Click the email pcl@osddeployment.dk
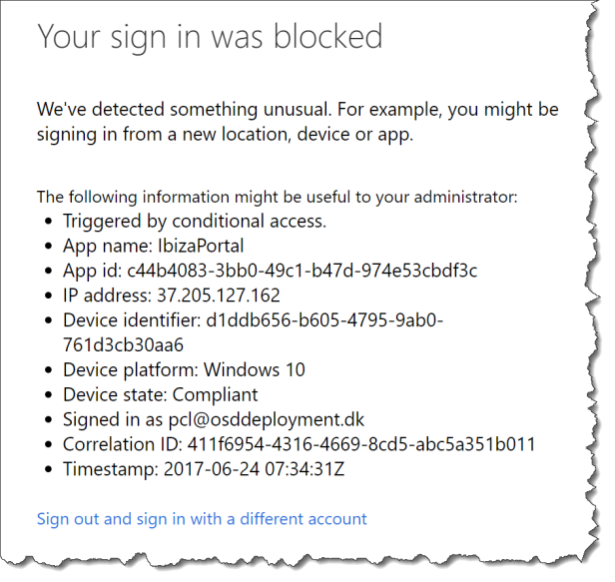Image resolution: width=615 pixels, height=582 pixels. click(x=267, y=419)
